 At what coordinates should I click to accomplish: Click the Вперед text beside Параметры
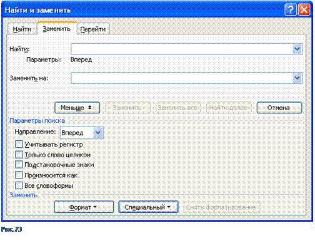coord(81,59)
